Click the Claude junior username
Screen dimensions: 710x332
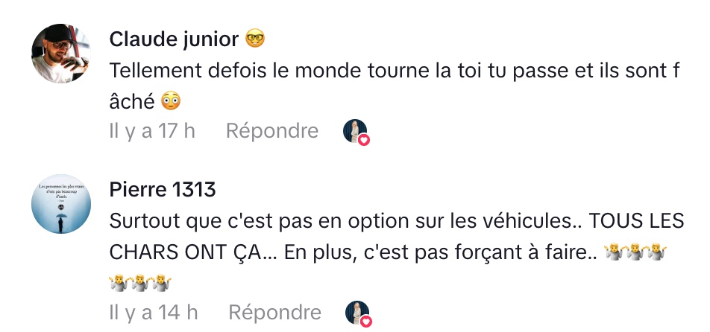click(174, 39)
